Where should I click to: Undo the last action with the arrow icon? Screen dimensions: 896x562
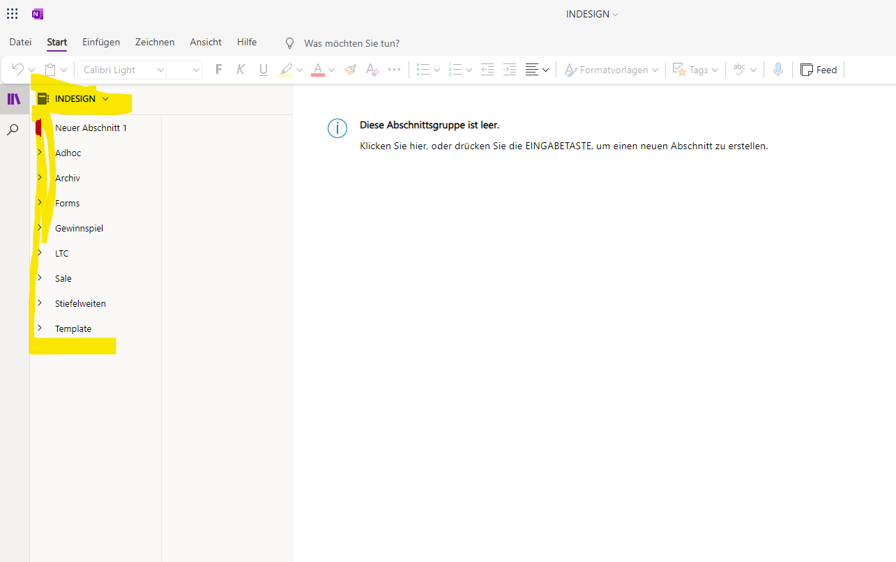18,70
